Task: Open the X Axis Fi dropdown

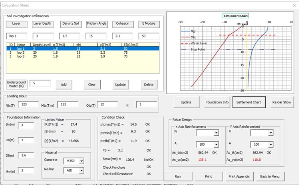Action: [x=216, y=132]
